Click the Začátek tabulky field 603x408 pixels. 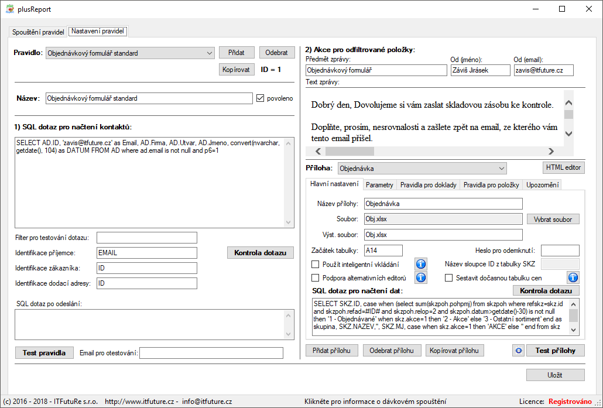[383, 251]
